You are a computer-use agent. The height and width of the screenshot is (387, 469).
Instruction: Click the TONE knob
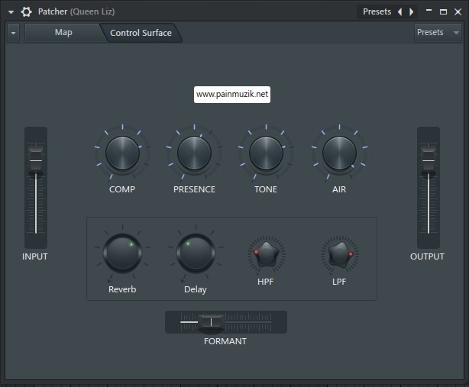[x=266, y=153]
